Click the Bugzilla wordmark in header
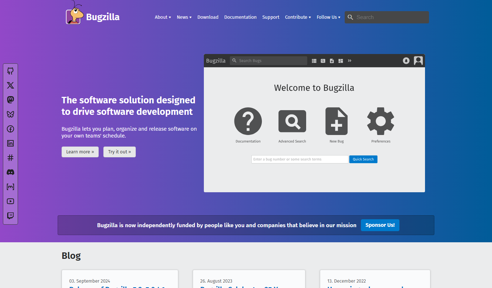The image size is (492, 288). click(x=103, y=17)
